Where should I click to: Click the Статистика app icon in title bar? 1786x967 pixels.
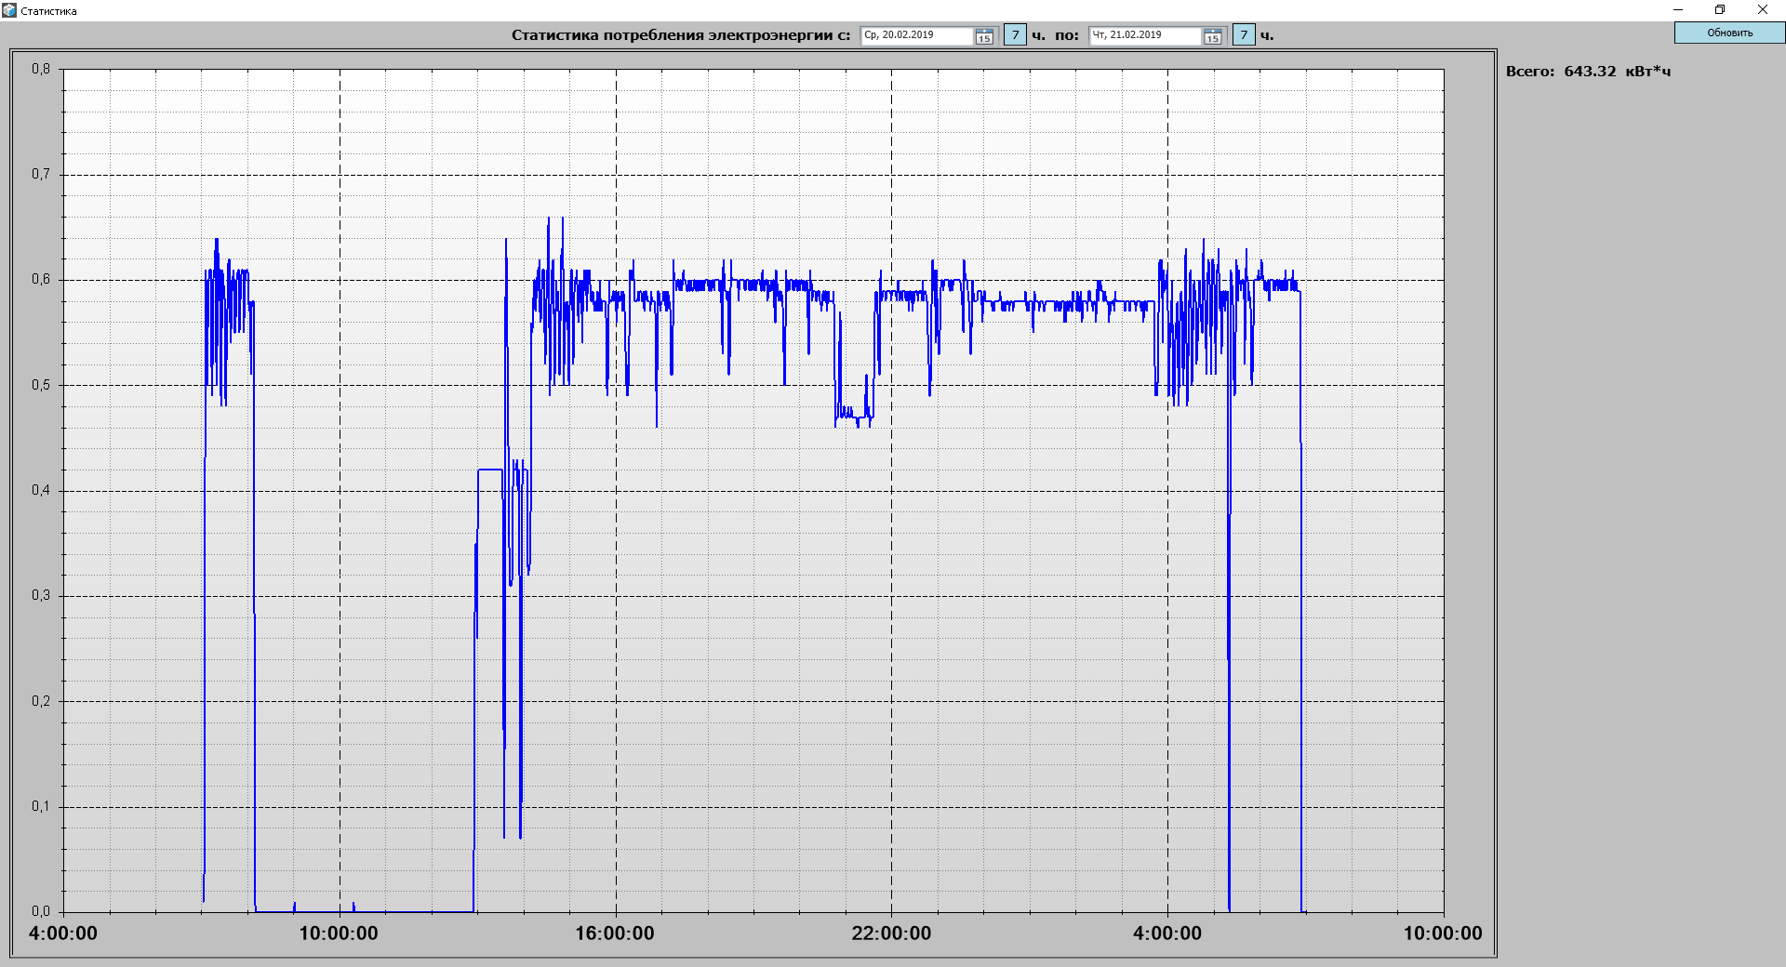[x=9, y=10]
